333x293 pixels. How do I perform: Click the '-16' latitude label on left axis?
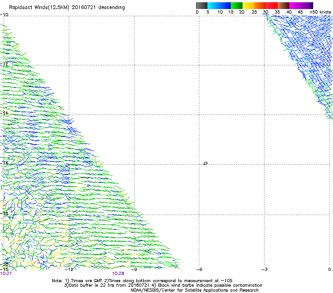point(4,163)
